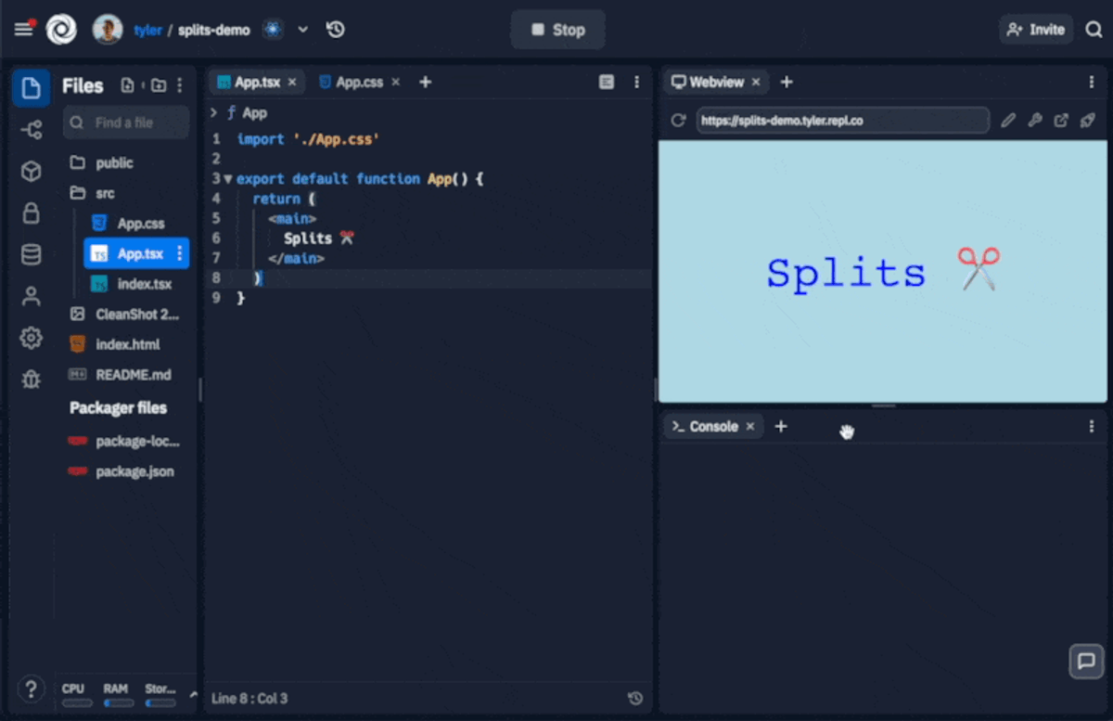Click the Invite button
Image resolution: width=1113 pixels, height=721 pixels.
click(x=1036, y=30)
